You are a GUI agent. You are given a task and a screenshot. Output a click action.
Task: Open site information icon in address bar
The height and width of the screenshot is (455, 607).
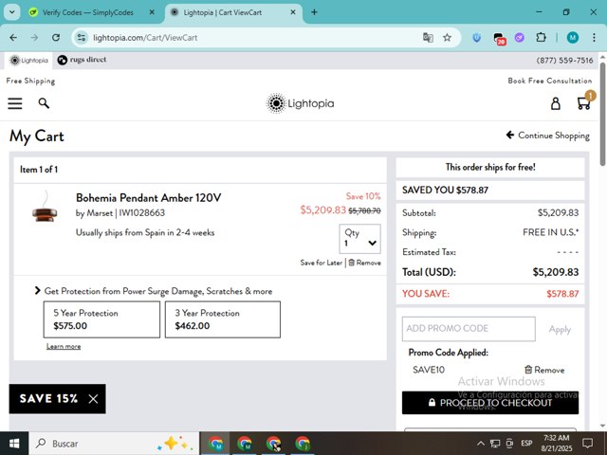click(x=82, y=38)
